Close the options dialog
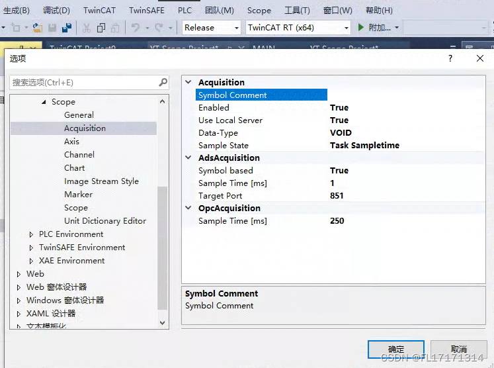 coord(480,58)
